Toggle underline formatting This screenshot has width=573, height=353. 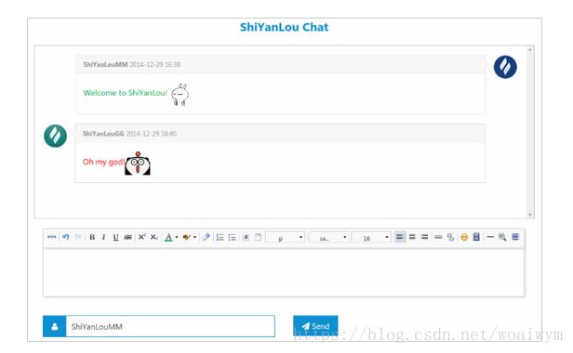click(116, 237)
